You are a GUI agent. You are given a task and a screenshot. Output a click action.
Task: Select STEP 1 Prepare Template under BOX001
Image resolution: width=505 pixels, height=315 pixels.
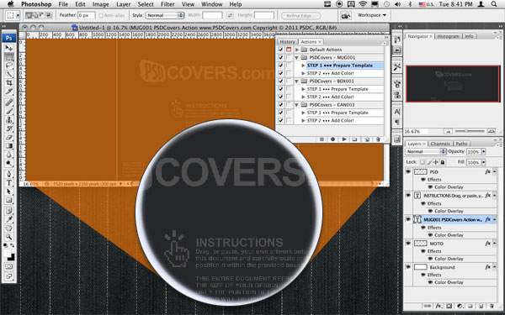point(338,89)
